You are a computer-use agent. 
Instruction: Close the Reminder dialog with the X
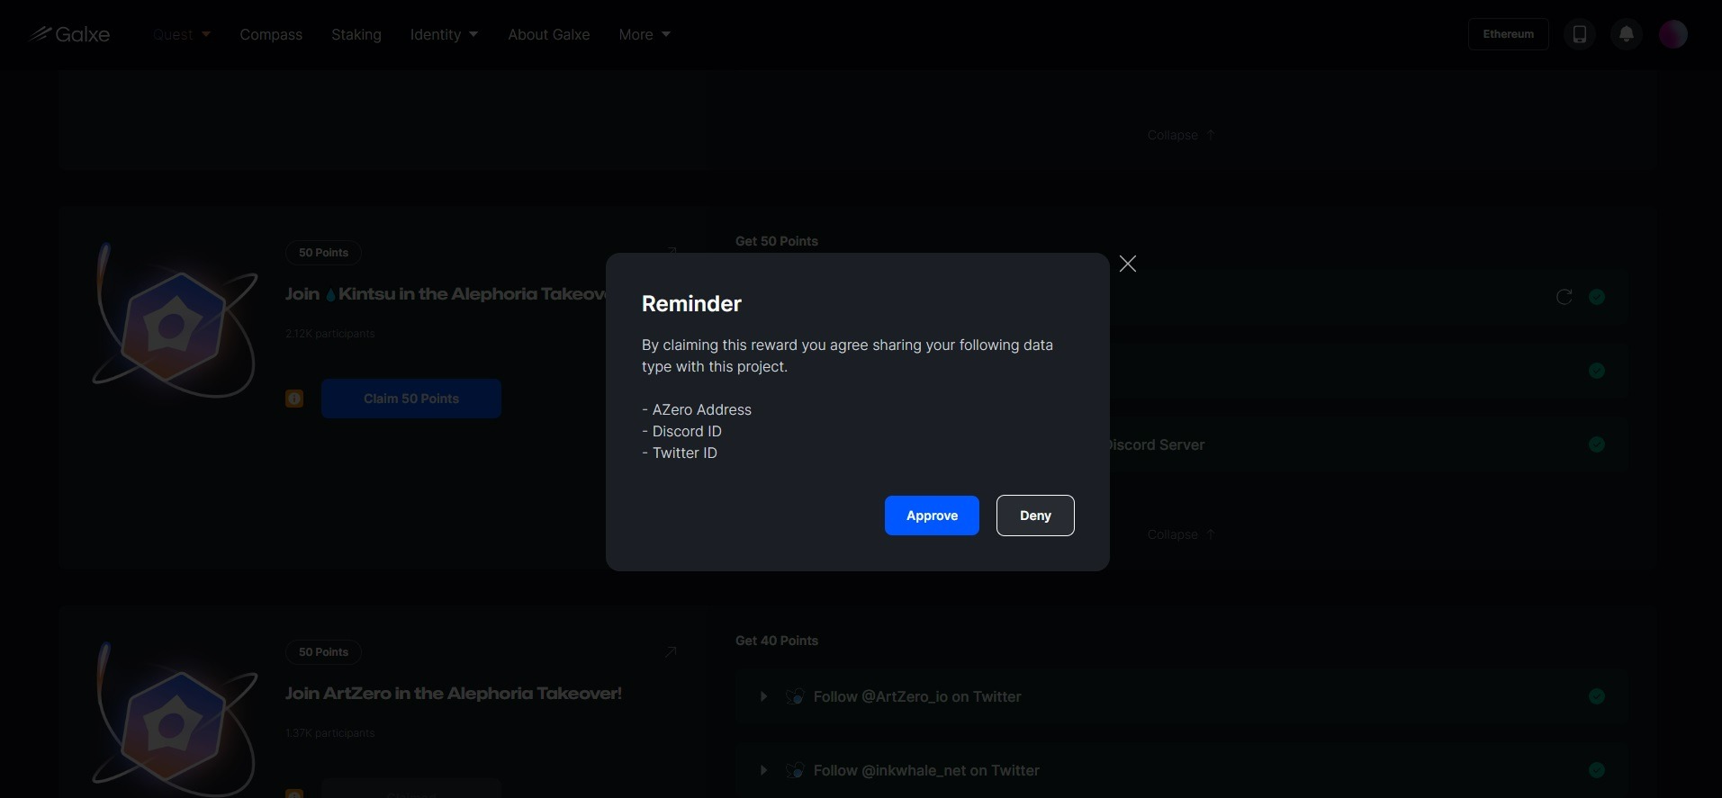[1127, 264]
